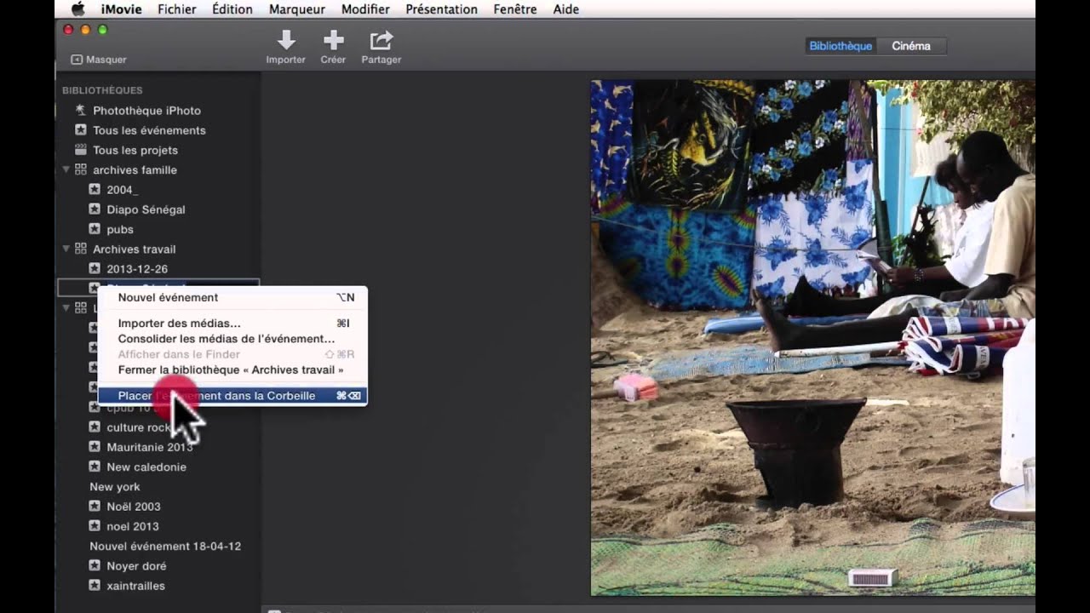The image size is (1090, 613).
Task: Collapse the archives famille library
Action: click(66, 170)
